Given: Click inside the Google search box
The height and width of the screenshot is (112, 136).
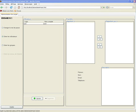Looking at the screenshot, I should 121,7.
